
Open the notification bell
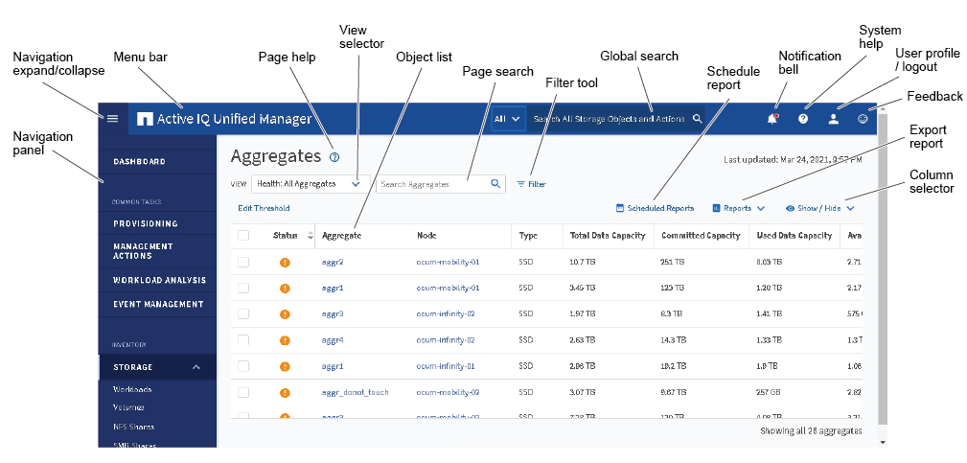[x=772, y=119]
